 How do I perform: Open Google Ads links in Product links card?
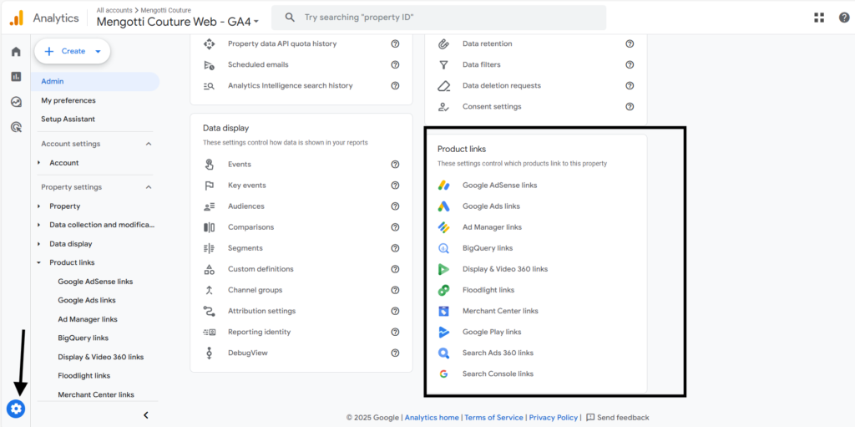click(491, 206)
